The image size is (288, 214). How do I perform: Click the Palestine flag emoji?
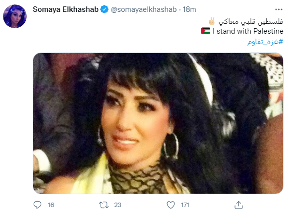[x=206, y=31]
